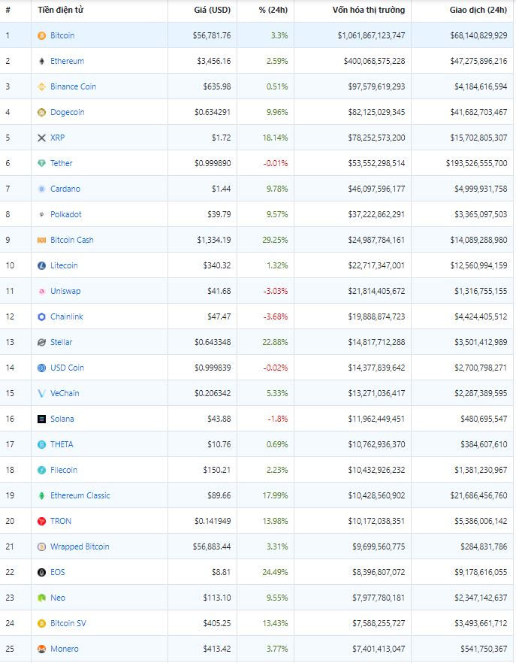Click the Litecoin logo icon
This screenshot has height=663, width=516.
(x=41, y=265)
